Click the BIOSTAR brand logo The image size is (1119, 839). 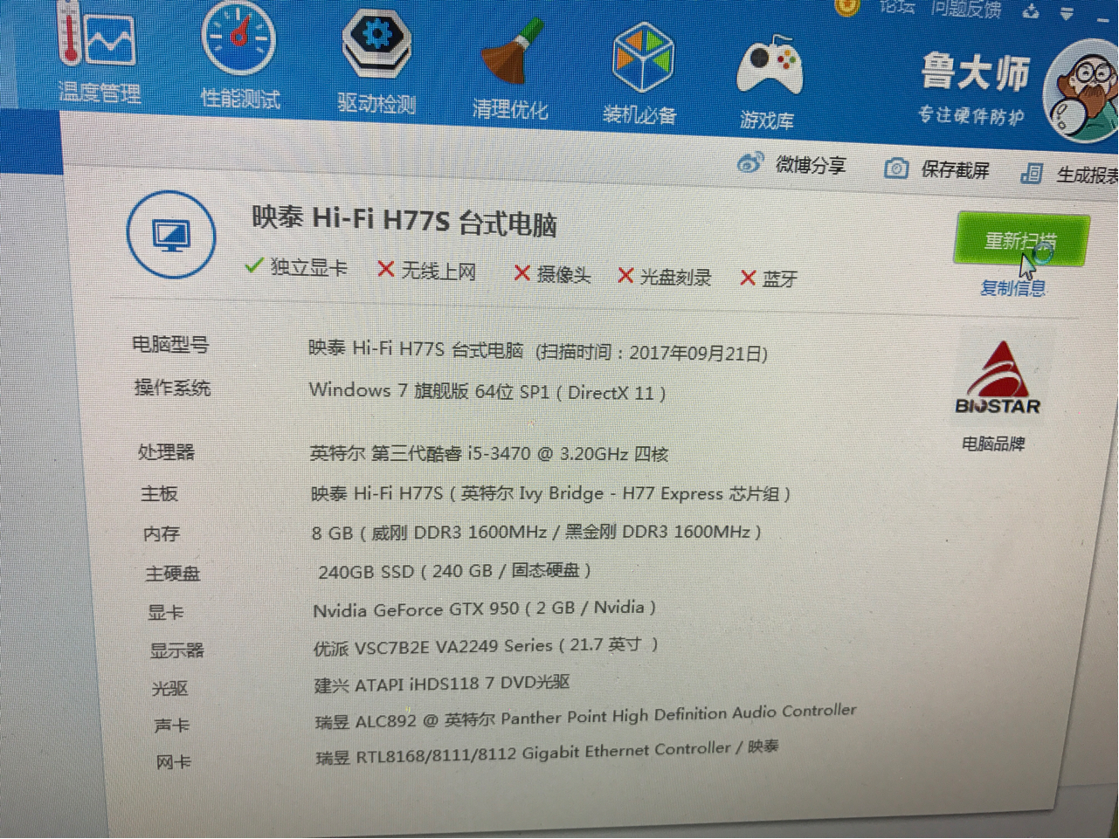point(998,379)
